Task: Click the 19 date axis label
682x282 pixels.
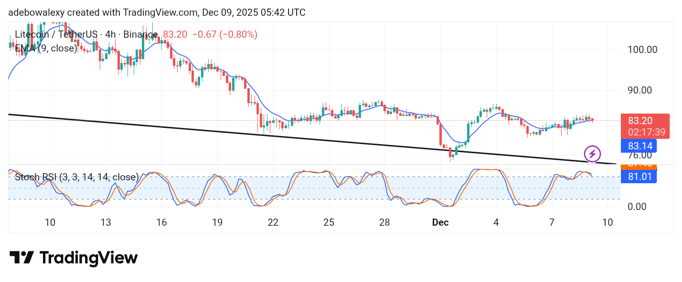Action: pos(217,222)
